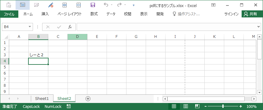Click the dashed page print-area icon
The height and width of the screenshot is (110, 263).
click(37, 5)
